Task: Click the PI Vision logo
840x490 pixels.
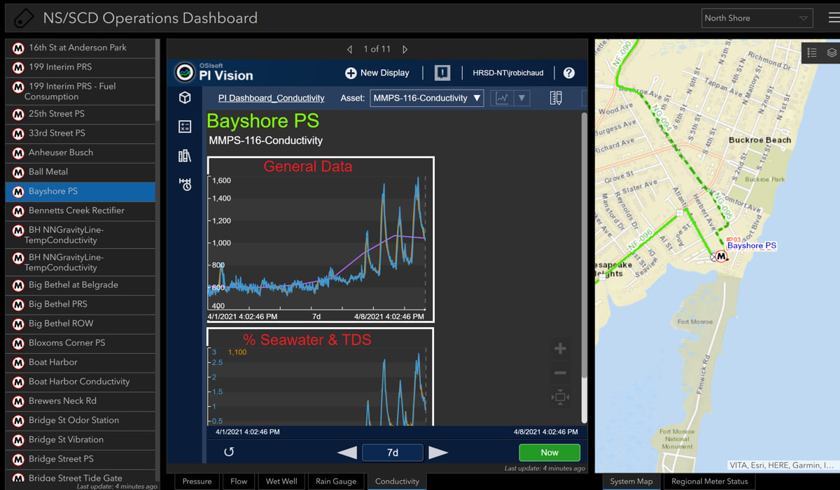Action: point(214,72)
